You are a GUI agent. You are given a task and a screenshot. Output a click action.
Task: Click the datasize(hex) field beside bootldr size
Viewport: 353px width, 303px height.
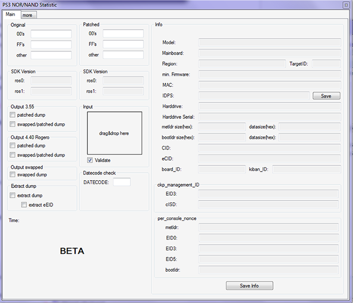[310, 137]
